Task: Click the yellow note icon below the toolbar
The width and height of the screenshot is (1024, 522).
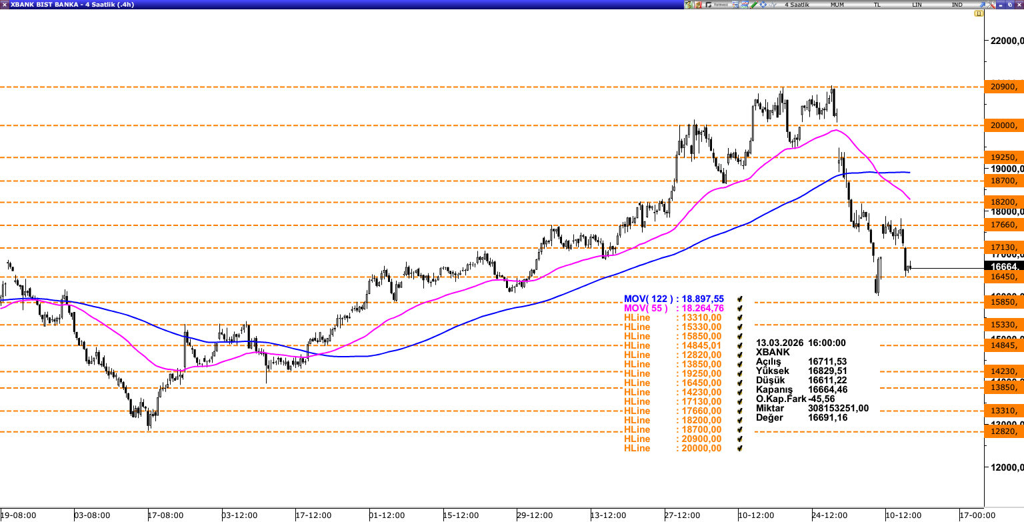Action: pos(979,13)
